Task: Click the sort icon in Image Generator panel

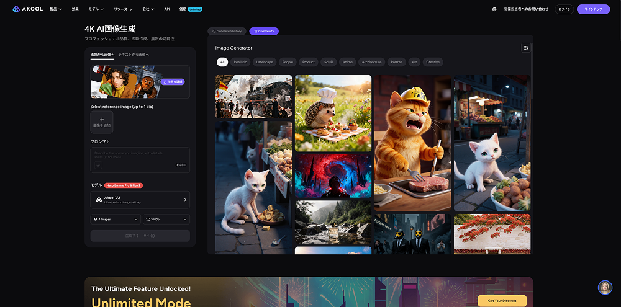Action: coord(525,48)
